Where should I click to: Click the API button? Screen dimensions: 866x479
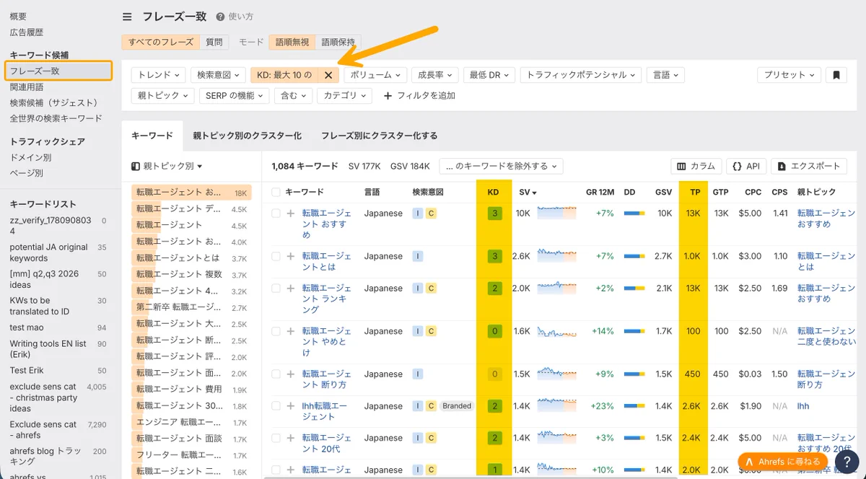(746, 166)
